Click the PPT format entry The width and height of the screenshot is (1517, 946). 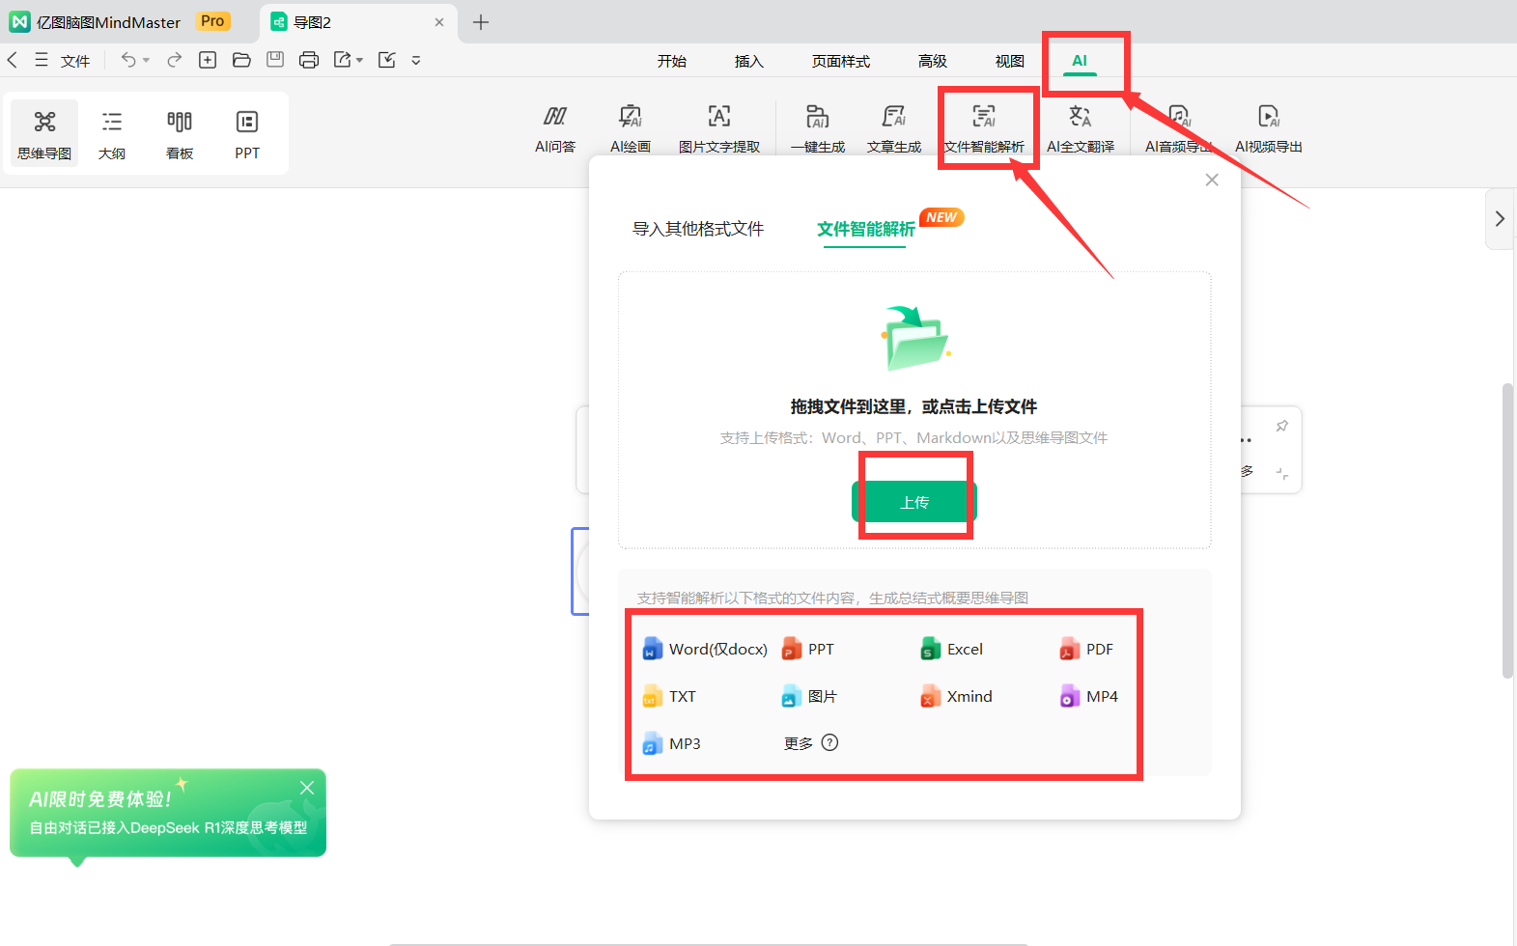pos(808,649)
